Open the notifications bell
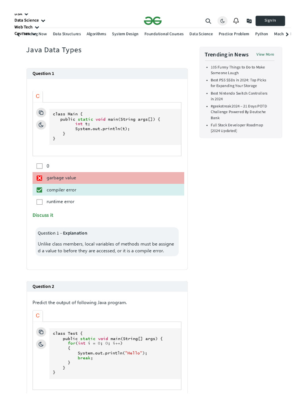 click(236, 21)
